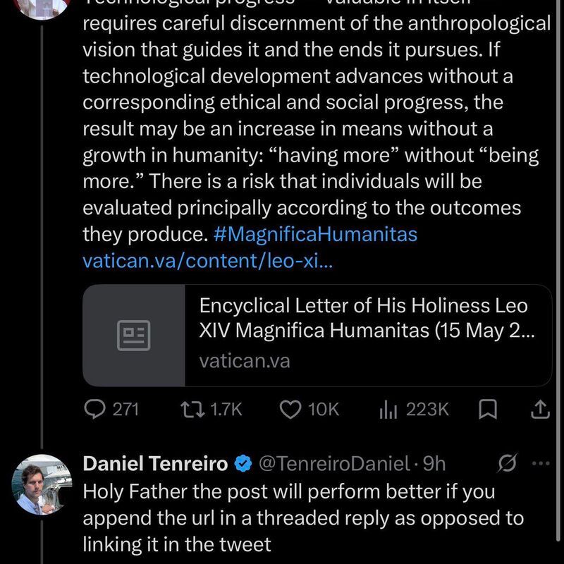Click the vatican.va domain in the card
564x564 pixels.
[245, 361]
